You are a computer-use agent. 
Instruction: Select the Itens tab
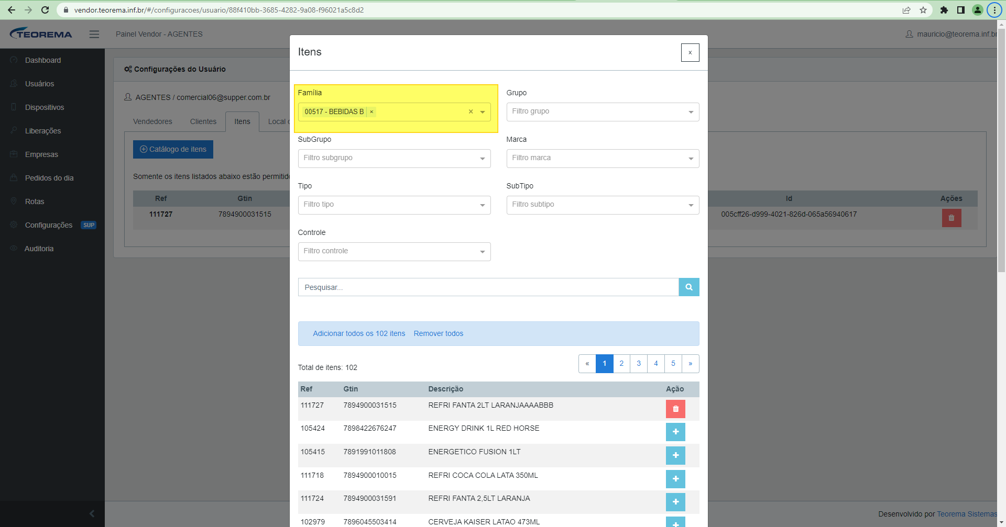[x=242, y=121]
